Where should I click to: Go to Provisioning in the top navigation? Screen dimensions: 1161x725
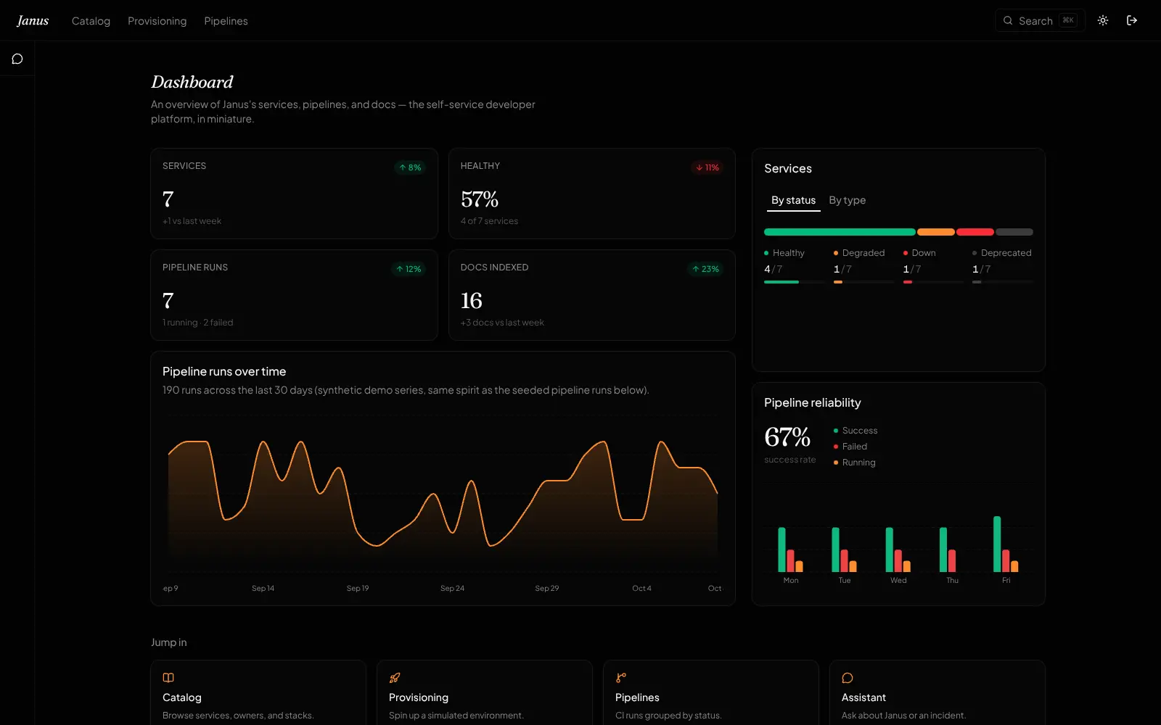tap(157, 21)
